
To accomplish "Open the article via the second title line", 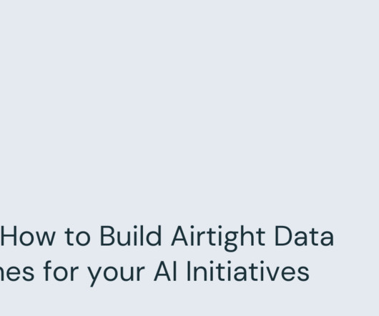I will (x=154, y=272).
